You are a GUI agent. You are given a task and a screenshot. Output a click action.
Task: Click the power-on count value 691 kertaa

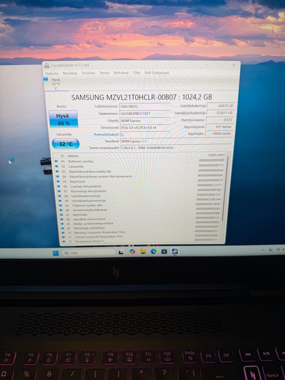220,127
